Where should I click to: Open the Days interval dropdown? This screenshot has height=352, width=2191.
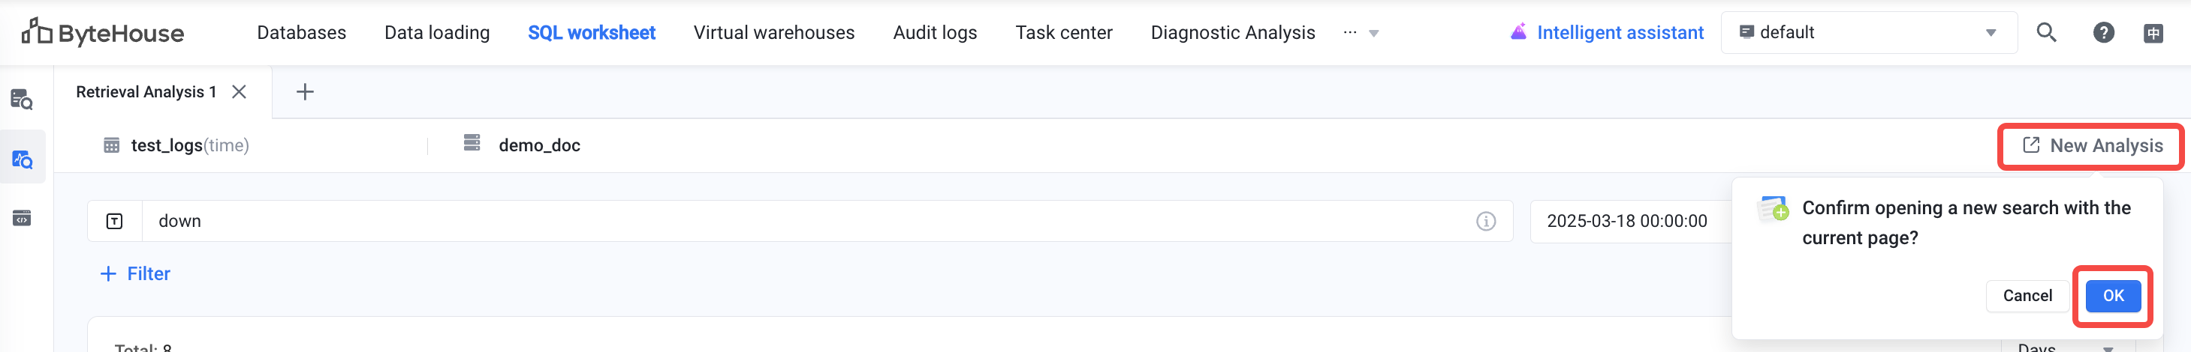coord(2067,346)
